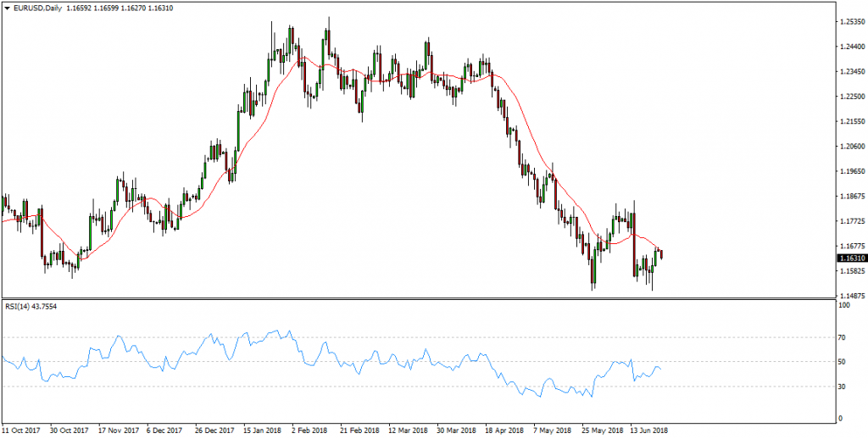Click the 1.19650 price axis label
Viewport: 868px width, 439px height.
point(852,171)
